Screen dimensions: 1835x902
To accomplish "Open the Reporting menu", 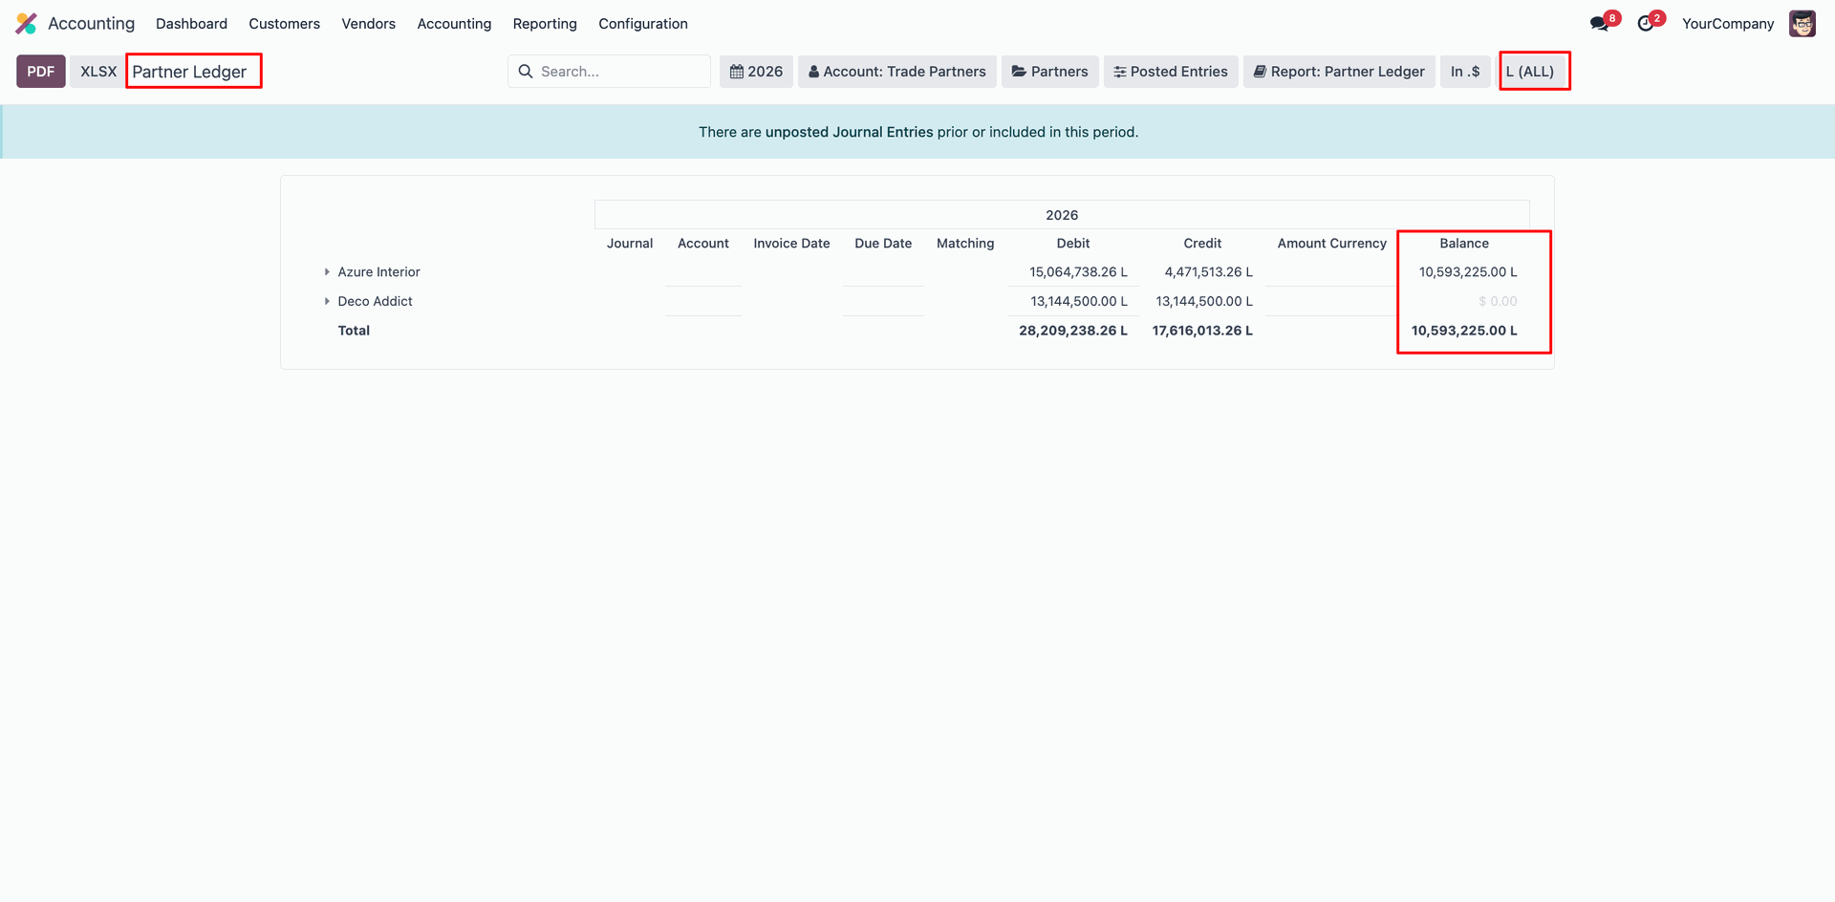I will pyautogui.click(x=545, y=24).
